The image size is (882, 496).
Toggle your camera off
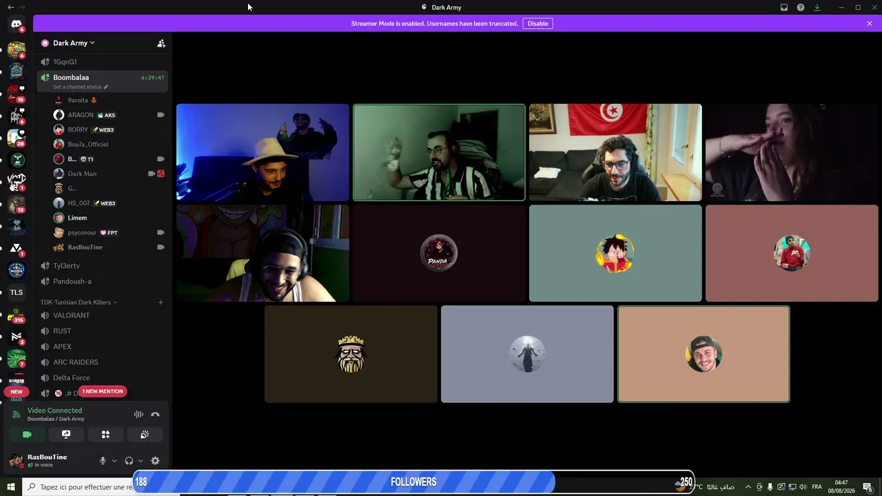point(27,435)
